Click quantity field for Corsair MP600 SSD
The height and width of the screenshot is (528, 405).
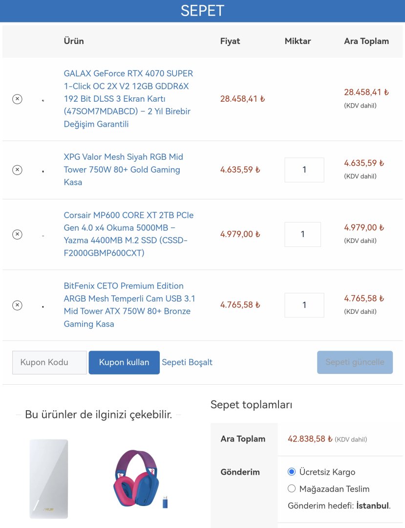click(302, 234)
